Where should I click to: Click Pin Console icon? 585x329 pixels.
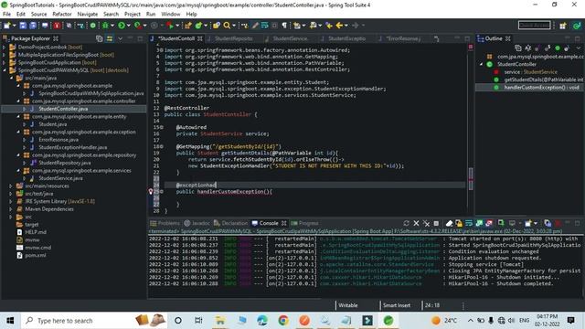click(x=502, y=223)
